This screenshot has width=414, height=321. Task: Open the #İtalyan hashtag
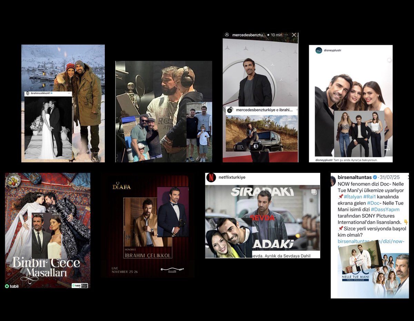[352, 196]
